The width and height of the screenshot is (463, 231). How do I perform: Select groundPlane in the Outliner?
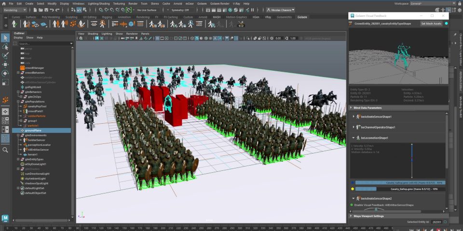point(34,130)
